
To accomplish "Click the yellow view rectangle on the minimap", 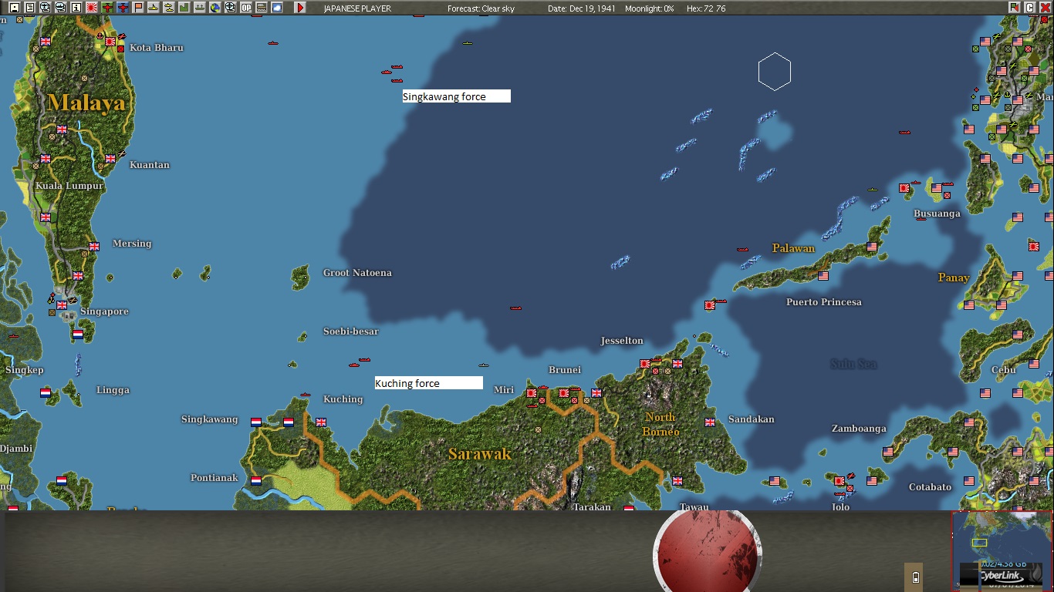I will pos(979,543).
